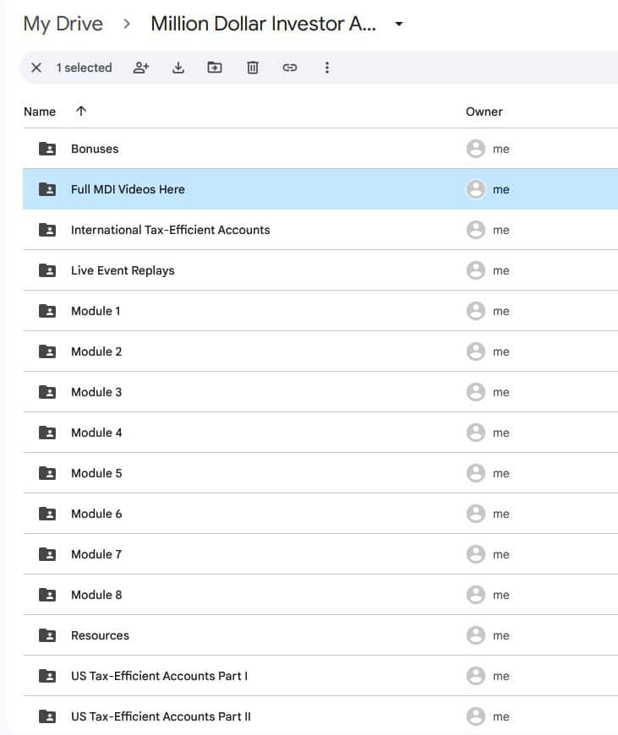Click the Download icon in toolbar
The image size is (618, 735).
(178, 68)
